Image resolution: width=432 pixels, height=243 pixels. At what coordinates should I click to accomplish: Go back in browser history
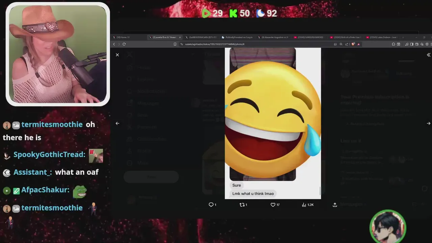tap(114, 44)
